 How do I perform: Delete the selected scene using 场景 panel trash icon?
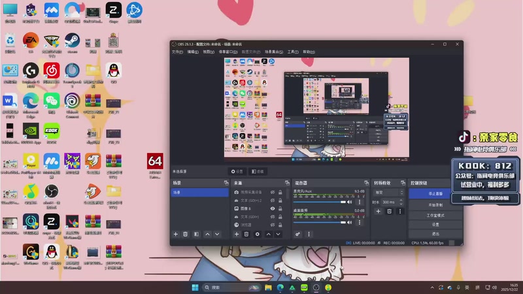(x=186, y=235)
